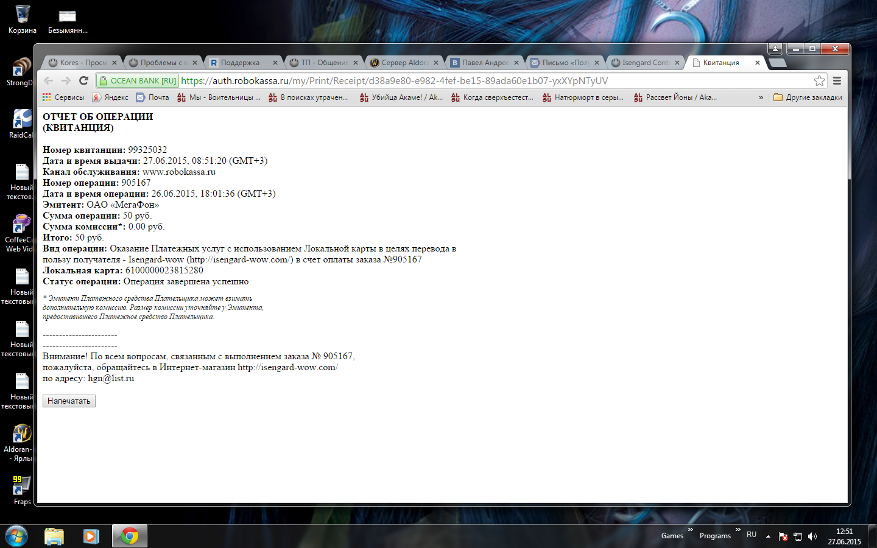Click the bookmark star icon
This screenshot has height=548, width=877.
819,80
